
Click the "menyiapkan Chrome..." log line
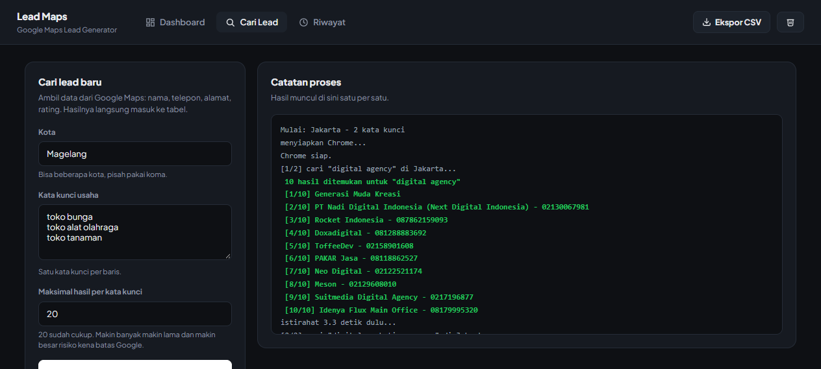(323, 143)
